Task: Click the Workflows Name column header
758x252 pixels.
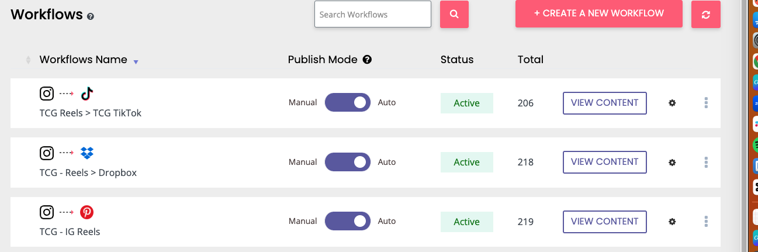Action: coord(84,60)
